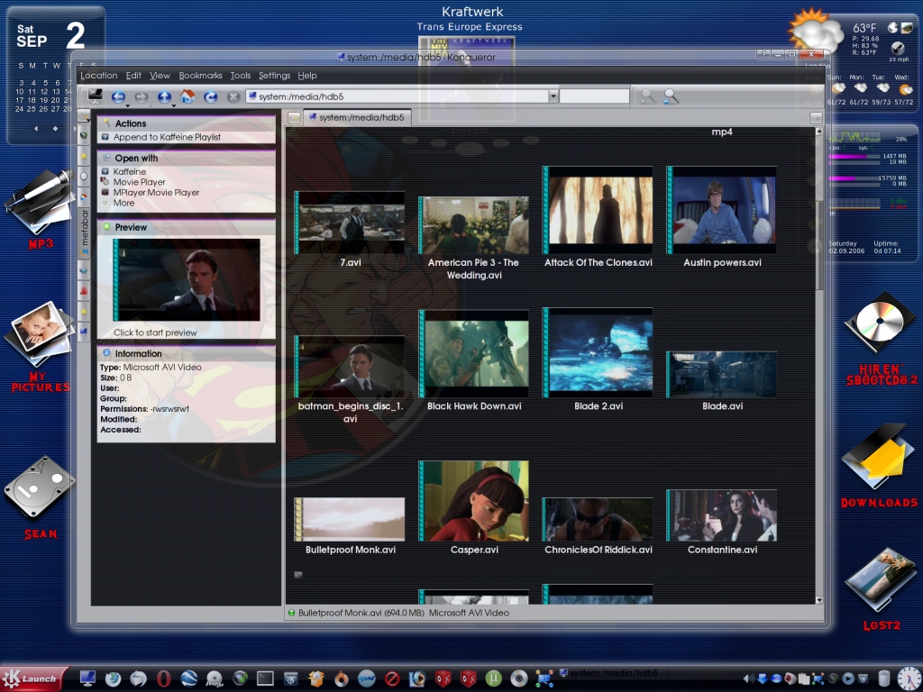The image size is (923, 692).
Task: Collapse the Information section header
Action: tap(186, 353)
